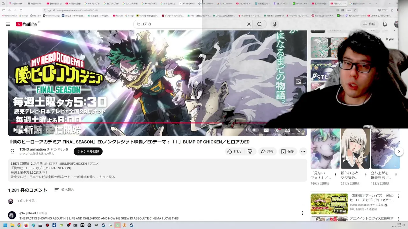Open options for the アニメイントロクイズ video
Screen dimensions: 408x229
pyautogui.click(x=398, y=219)
